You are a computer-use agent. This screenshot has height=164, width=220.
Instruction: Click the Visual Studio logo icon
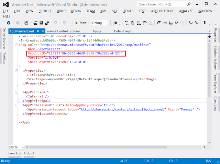[6, 4]
